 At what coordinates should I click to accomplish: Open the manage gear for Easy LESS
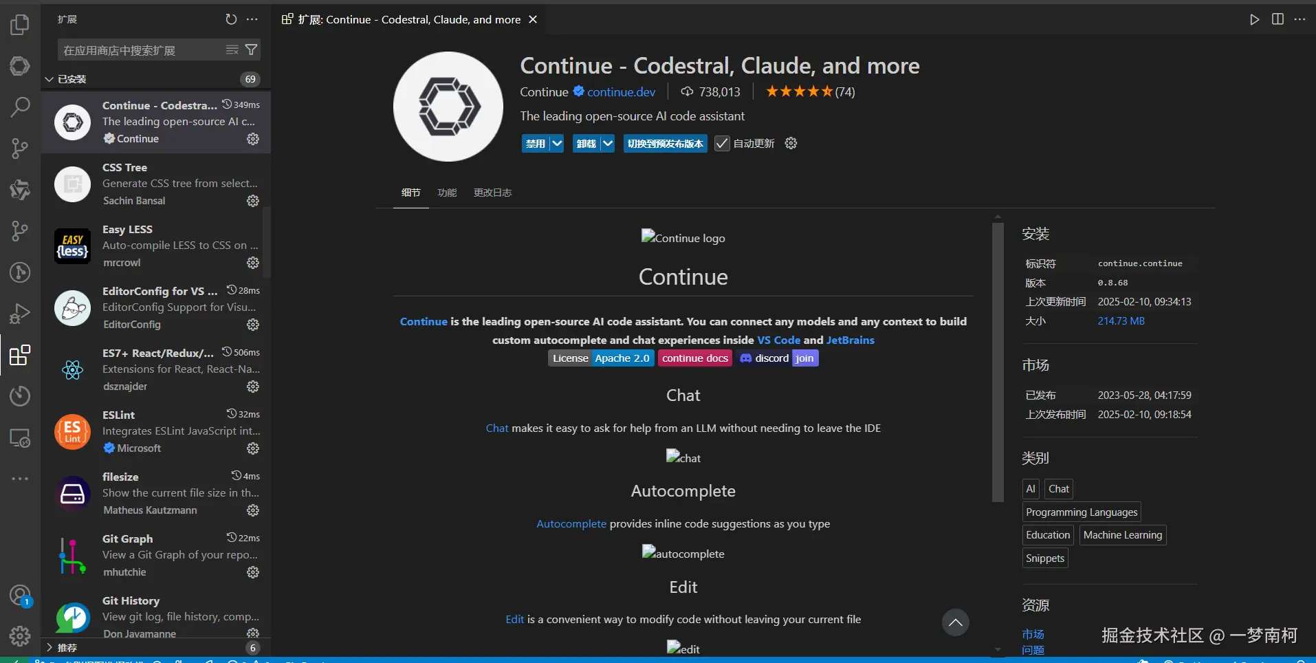[x=253, y=263]
